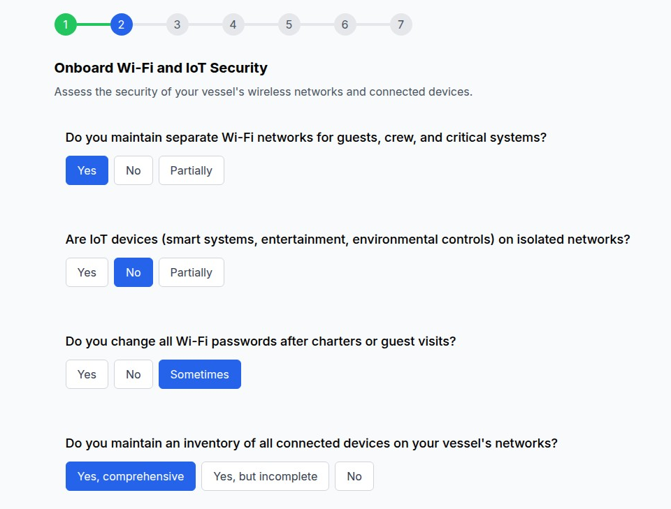Click step 2 circle in progress bar
The image size is (671, 509).
tap(122, 24)
